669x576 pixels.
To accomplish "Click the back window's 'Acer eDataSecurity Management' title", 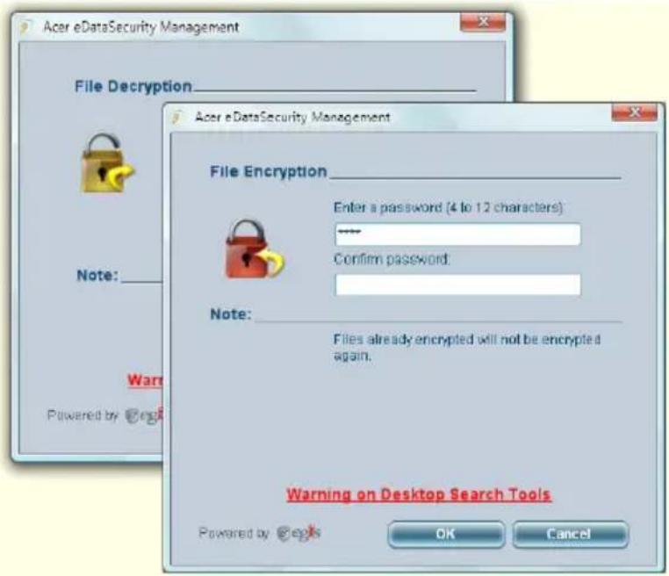I will [x=141, y=27].
